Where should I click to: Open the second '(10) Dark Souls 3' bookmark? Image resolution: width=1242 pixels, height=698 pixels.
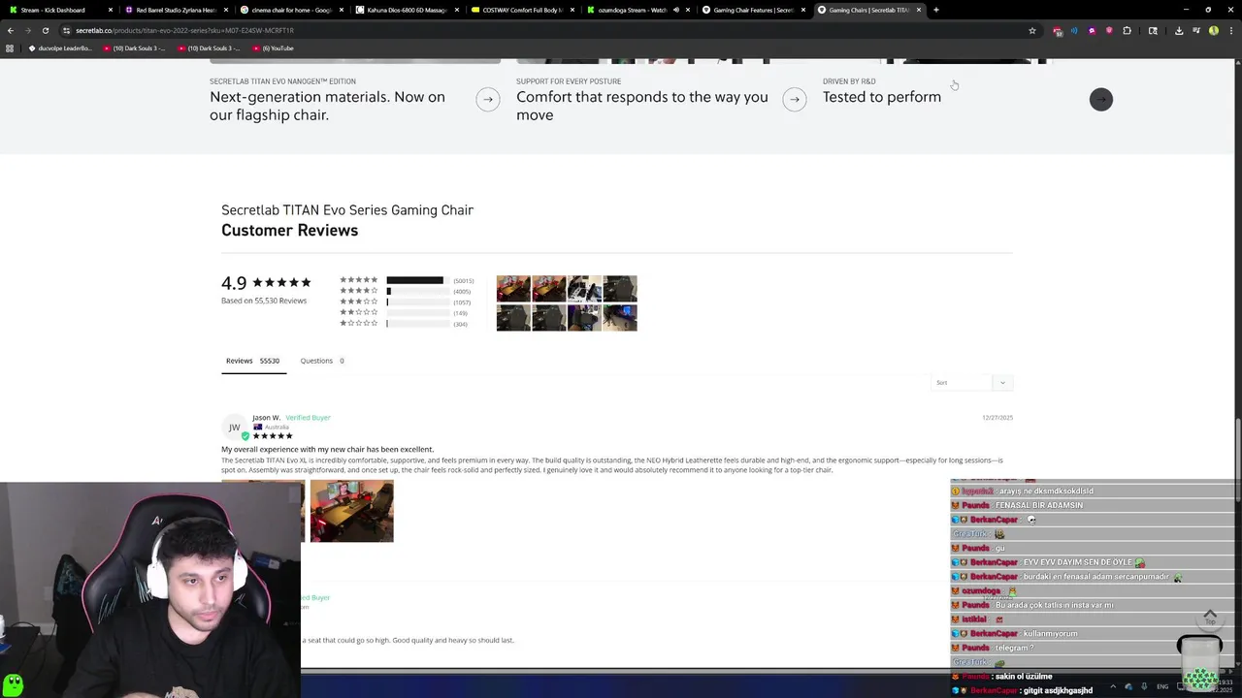point(209,48)
